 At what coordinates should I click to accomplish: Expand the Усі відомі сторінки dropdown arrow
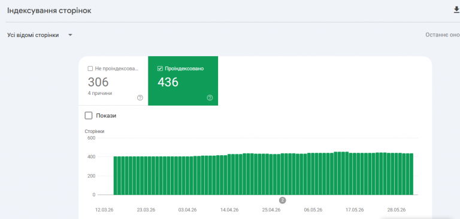click(x=70, y=35)
